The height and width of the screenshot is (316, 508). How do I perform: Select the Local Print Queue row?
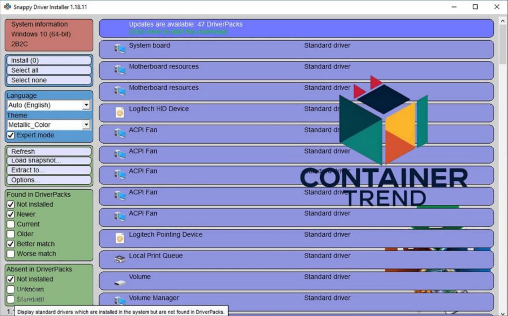(x=297, y=260)
